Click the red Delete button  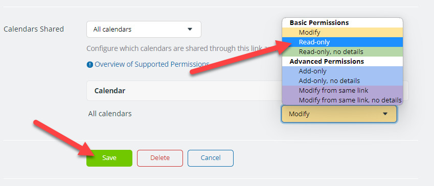coord(160,158)
